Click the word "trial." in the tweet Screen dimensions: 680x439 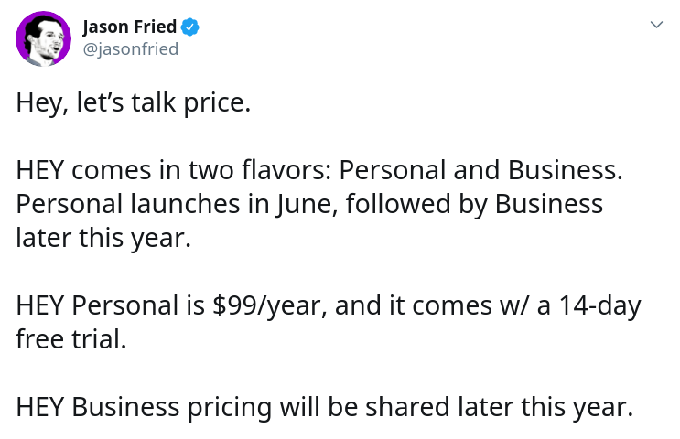click(x=99, y=339)
